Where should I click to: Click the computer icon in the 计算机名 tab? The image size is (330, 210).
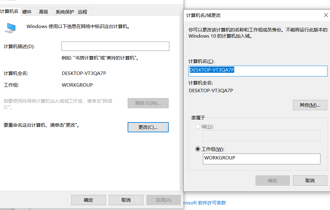(x=10, y=28)
